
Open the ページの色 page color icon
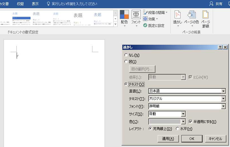tap(192, 15)
